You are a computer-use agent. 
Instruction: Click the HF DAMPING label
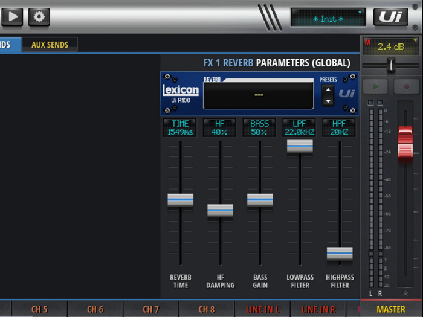point(221,281)
